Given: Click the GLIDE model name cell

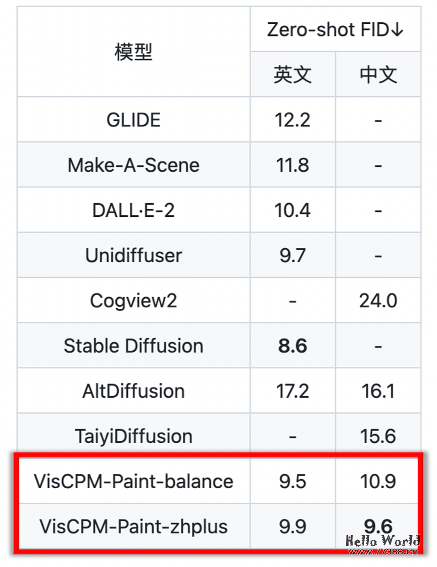Looking at the screenshot, I should [x=133, y=120].
